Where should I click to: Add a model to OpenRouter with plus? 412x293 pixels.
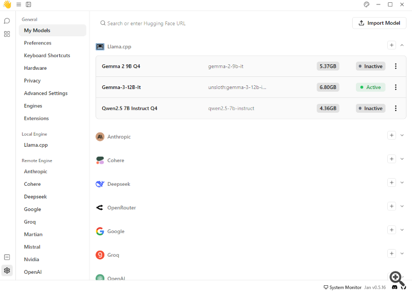point(392,206)
